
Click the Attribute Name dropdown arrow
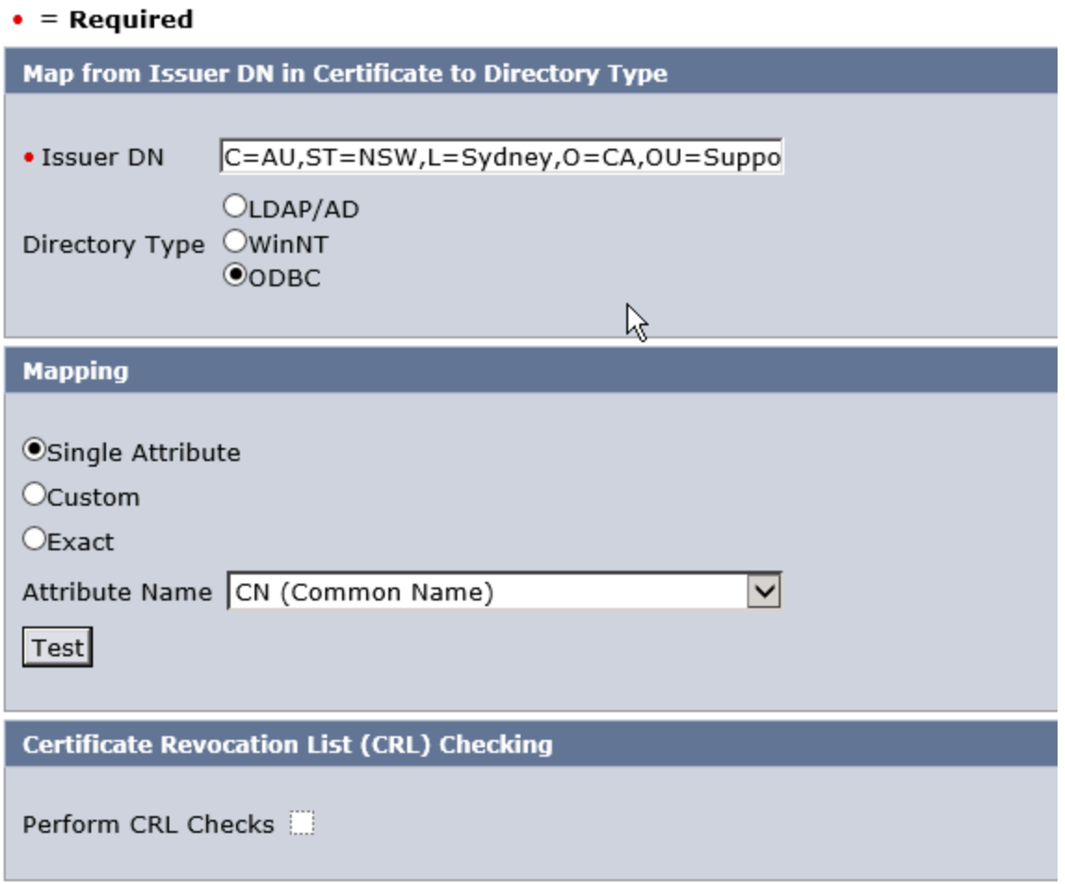tap(765, 592)
